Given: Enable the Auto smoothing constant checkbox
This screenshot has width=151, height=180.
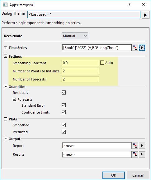Looking at the screenshot, I should pyautogui.click(x=102, y=63).
